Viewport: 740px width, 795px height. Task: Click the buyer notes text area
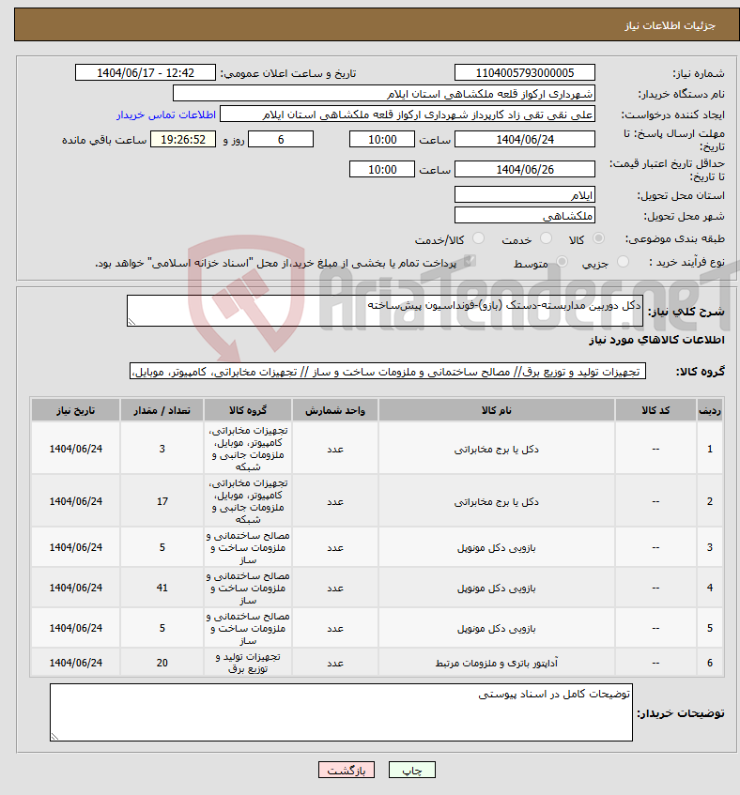click(341, 712)
